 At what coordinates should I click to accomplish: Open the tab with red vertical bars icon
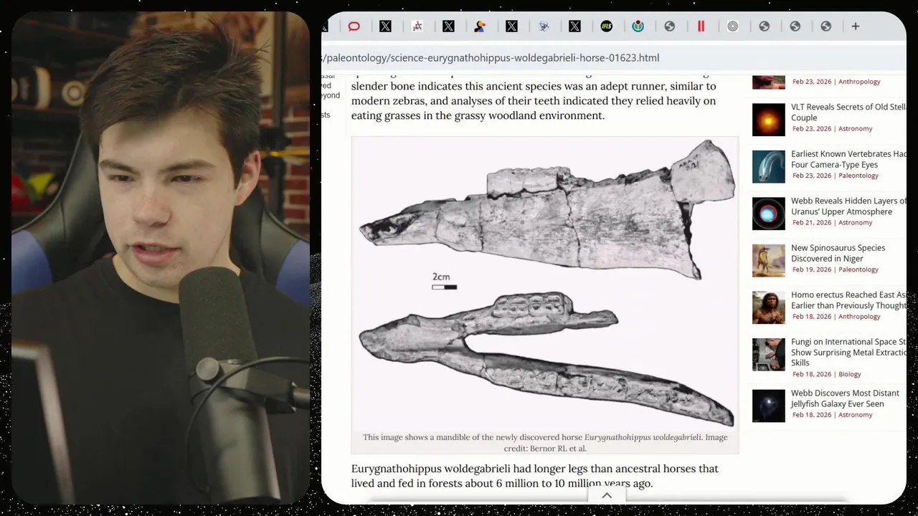click(x=701, y=27)
